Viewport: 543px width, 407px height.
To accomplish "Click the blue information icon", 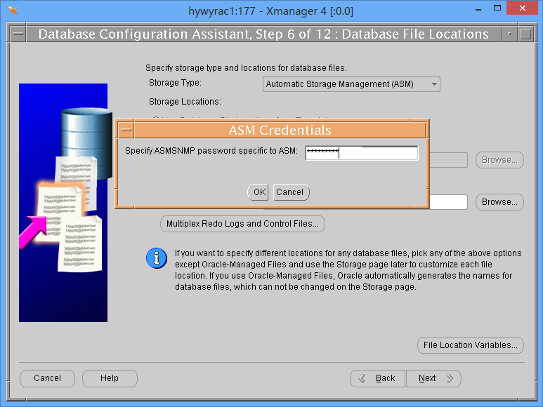I will (x=157, y=258).
